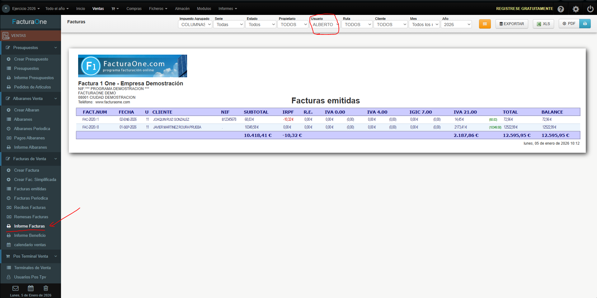The width and height of the screenshot is (597, 298).
Task: Click the VENTAS calculator icon
Action: [6, 36]
